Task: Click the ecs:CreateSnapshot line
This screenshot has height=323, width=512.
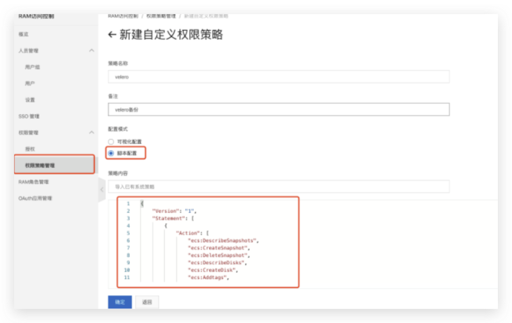Action: (219, 248)
